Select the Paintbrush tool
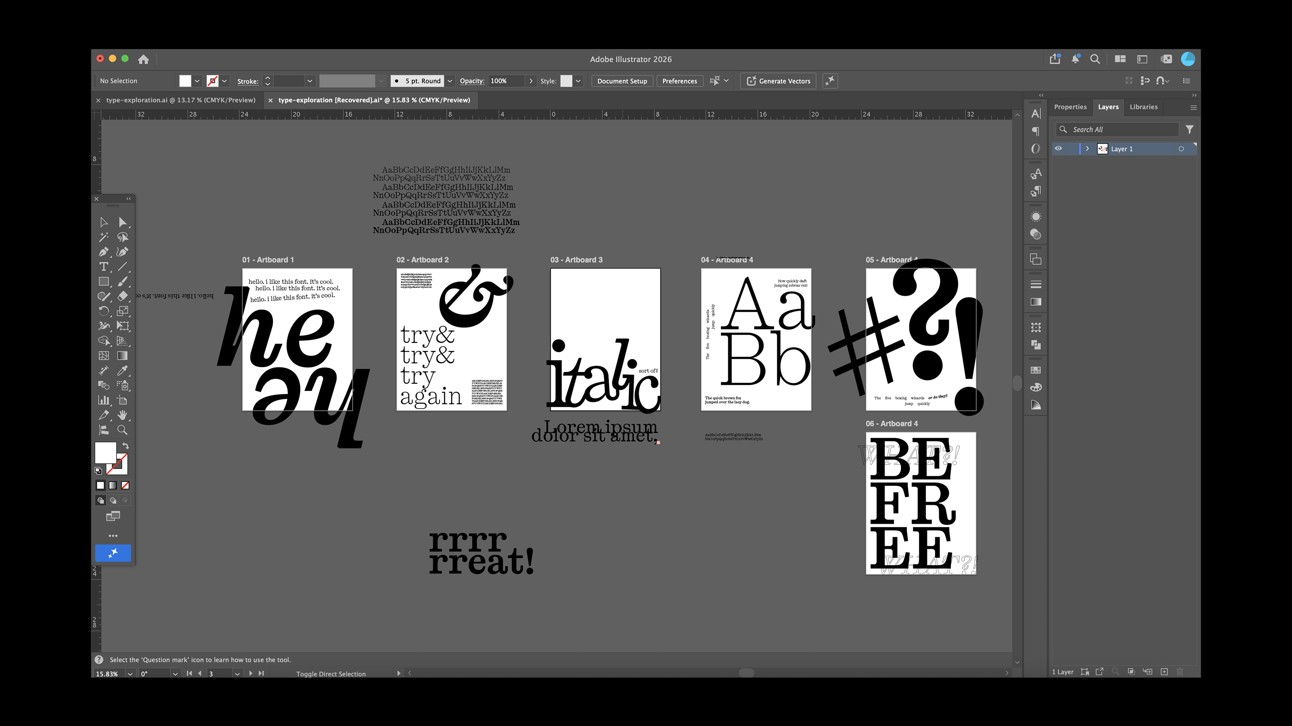Image resolution: width=1292 pixels, height=726 pixels. (x=122, y=282)
